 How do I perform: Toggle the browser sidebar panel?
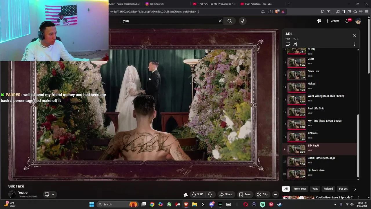click(343, 12)
